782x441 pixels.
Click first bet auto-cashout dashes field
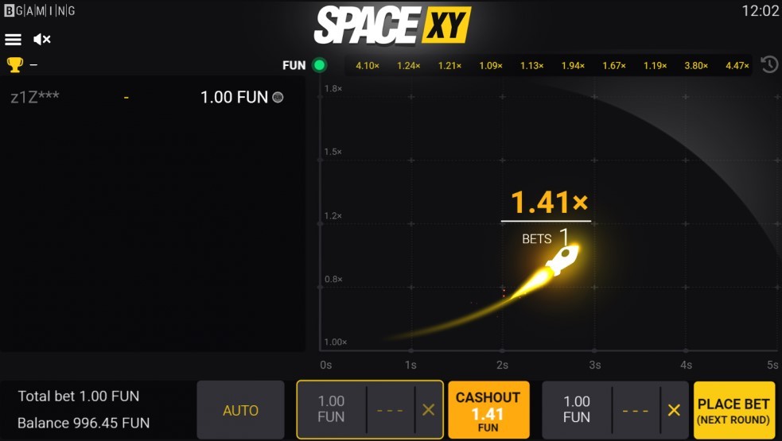[390, 410]
